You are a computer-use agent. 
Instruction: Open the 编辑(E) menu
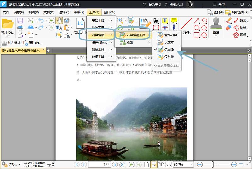(x=19, y=12)
